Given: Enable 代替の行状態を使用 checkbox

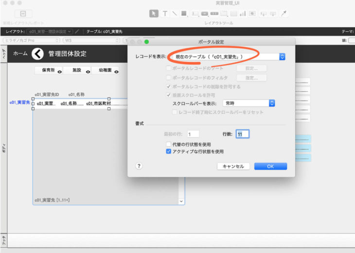Looking at the screenshot, I should [x=169, y=144].
